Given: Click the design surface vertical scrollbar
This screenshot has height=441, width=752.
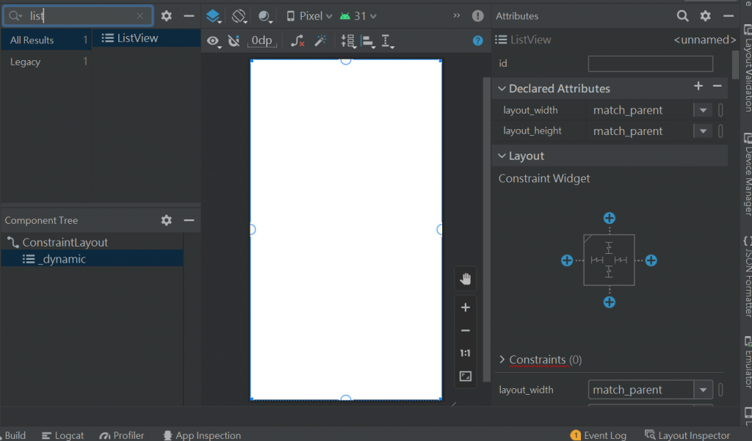Looking at the screenshot, I should coord(486,229).
